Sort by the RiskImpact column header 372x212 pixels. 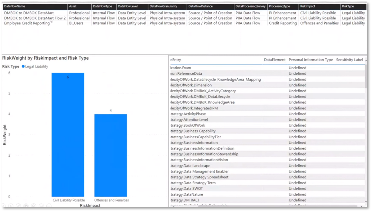click(308, 6)
